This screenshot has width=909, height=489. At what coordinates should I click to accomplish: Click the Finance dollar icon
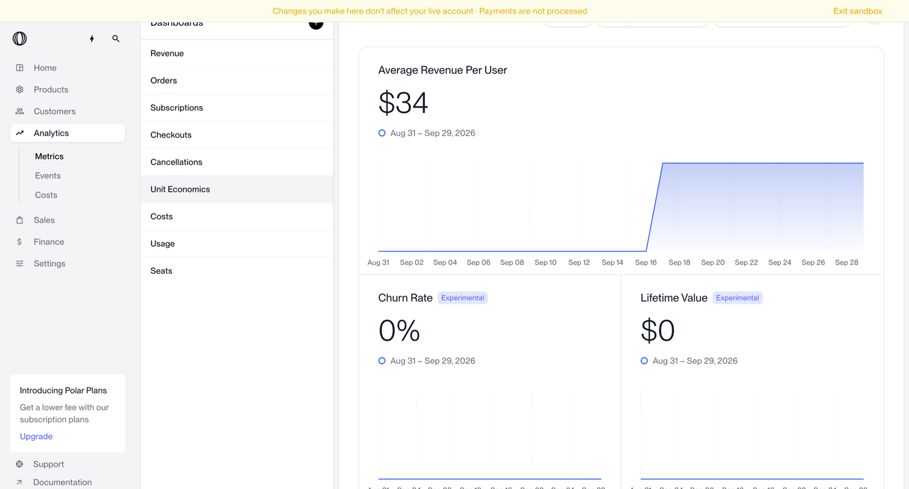coord(20,241)
